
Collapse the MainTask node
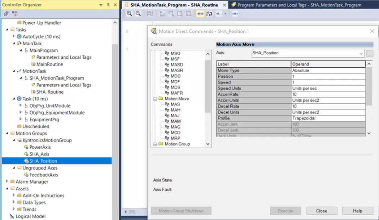[x=14, y=44]
